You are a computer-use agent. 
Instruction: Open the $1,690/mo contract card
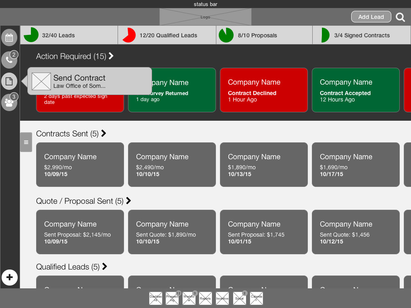pos(356,164)
